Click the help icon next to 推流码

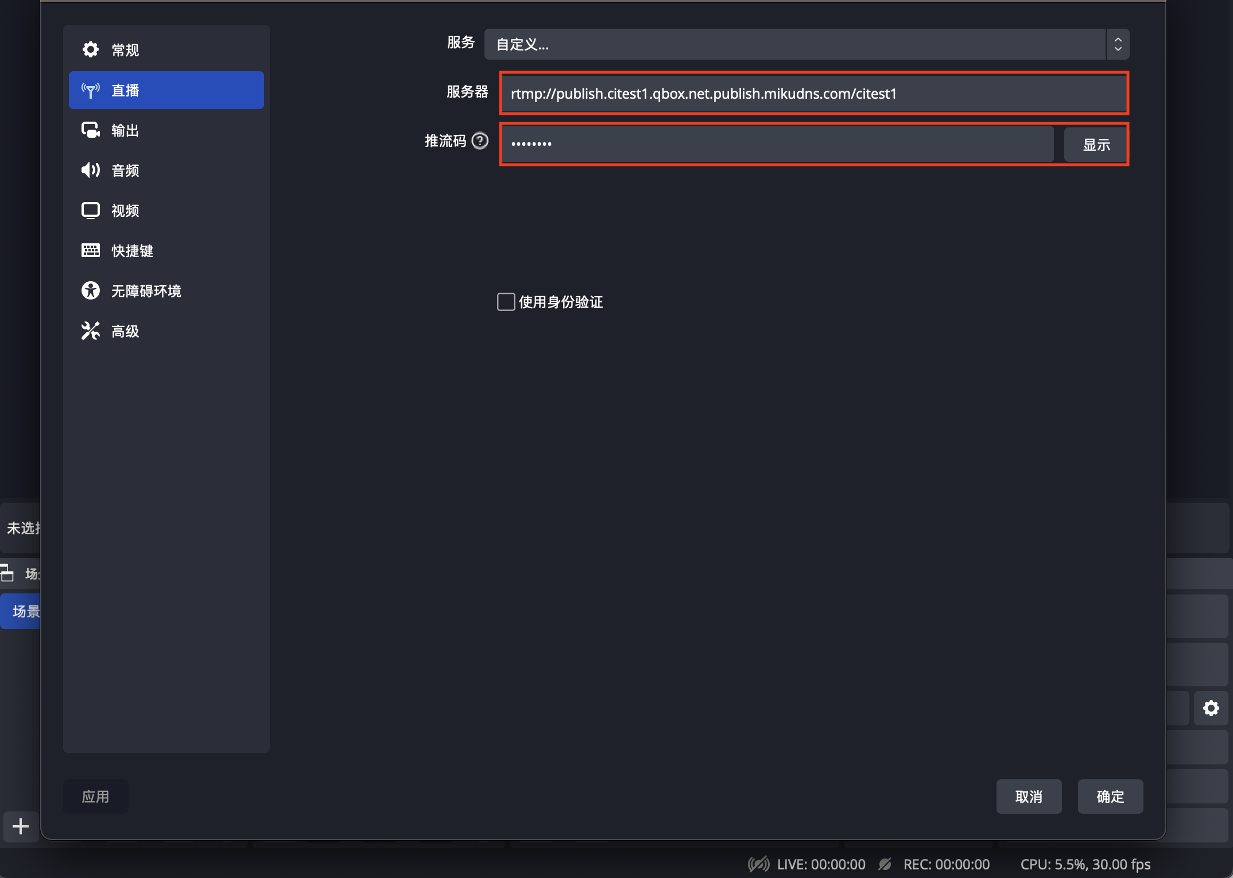coord(480,141)
